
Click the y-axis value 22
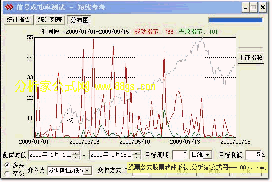pos(30,98)
